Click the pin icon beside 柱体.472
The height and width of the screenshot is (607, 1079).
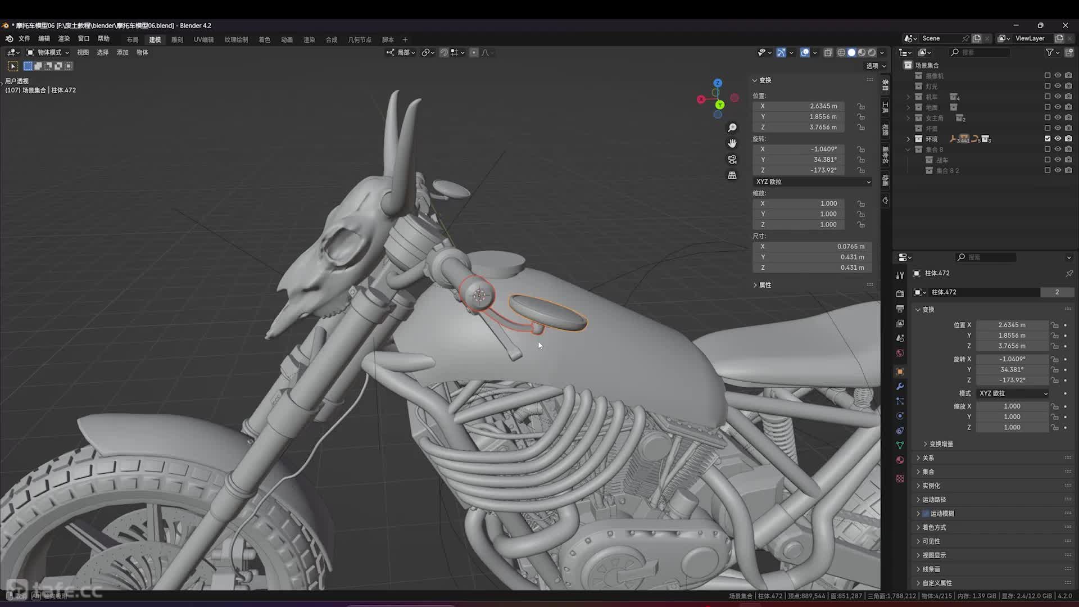[1069, 273]
